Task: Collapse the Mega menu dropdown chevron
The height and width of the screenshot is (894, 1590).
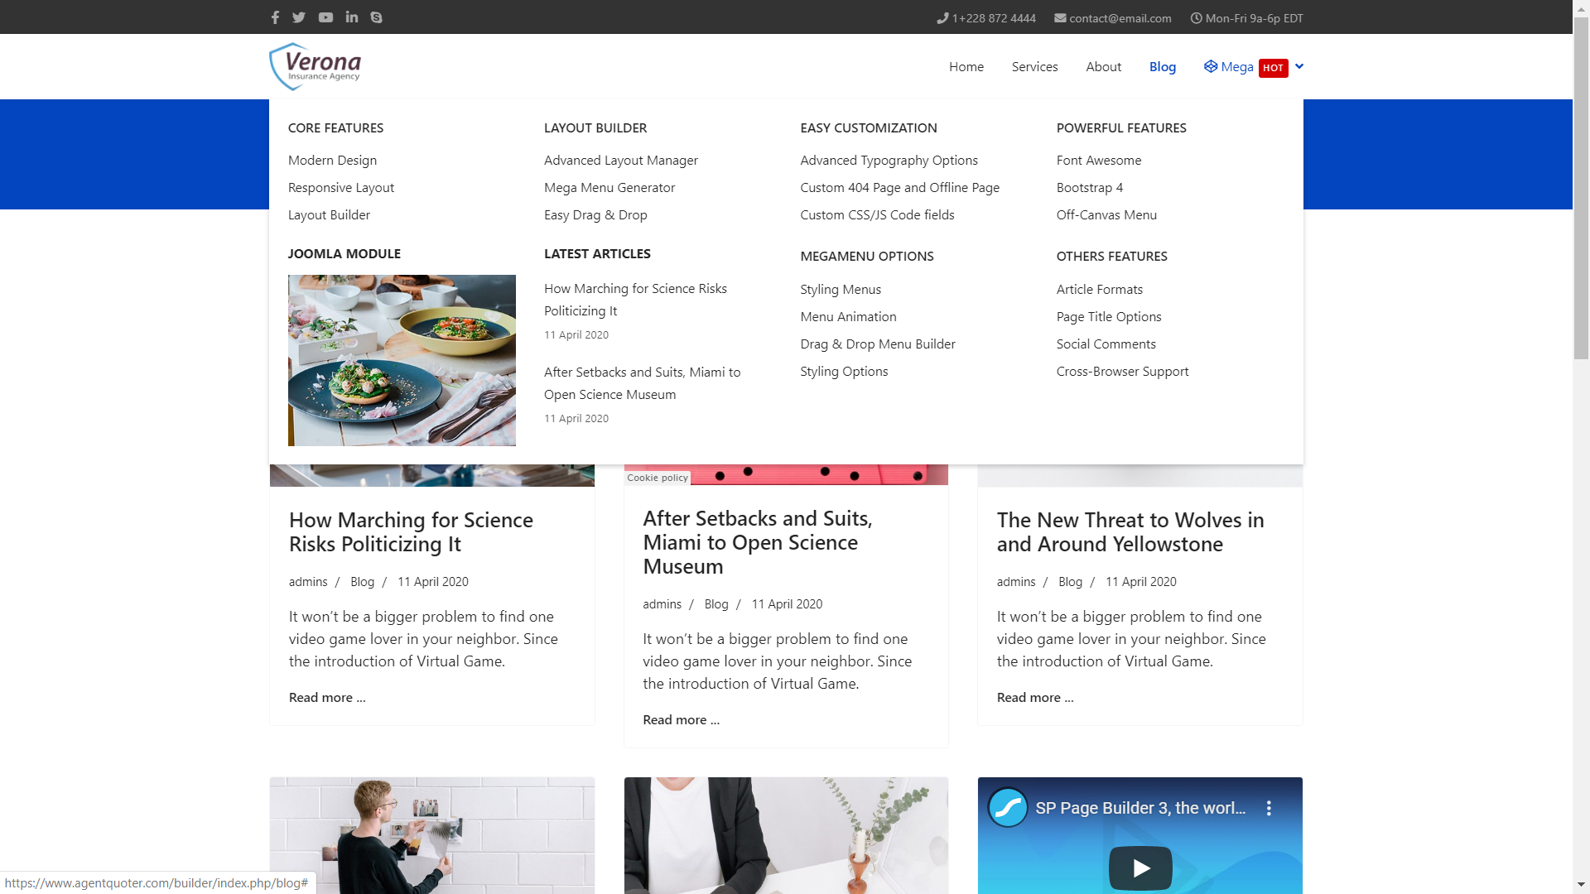Action: pos(1299,66)
